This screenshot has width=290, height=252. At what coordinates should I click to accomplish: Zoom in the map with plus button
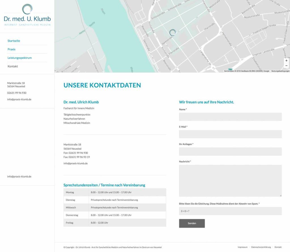[286, 61]
